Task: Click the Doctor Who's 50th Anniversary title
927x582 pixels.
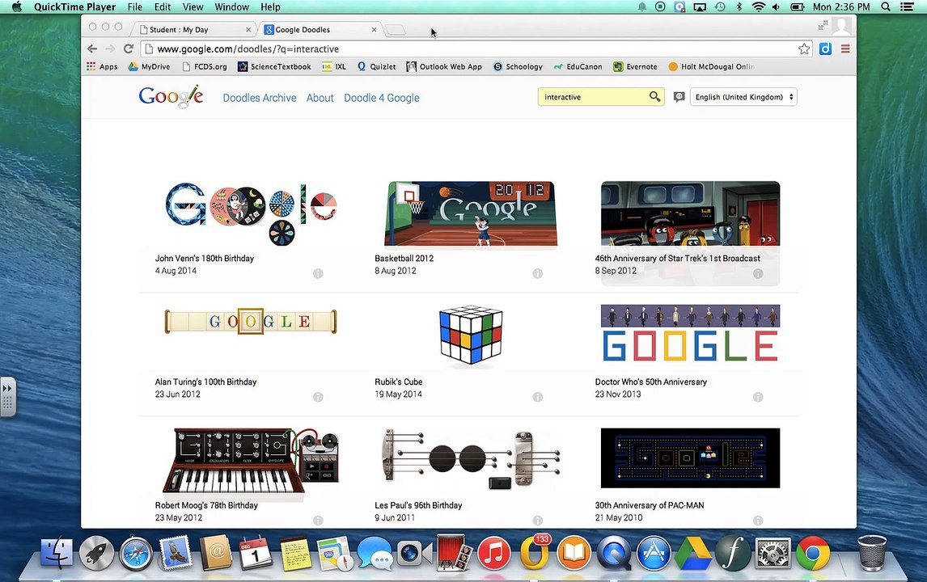Action: [651, 382]
